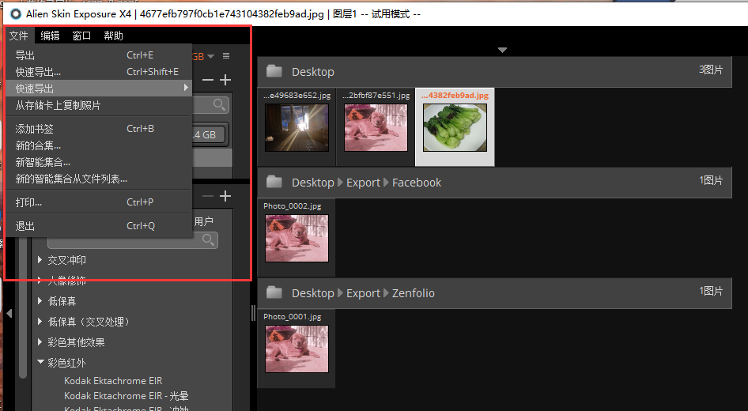Click the Export breadcrumb in the Facebook path
The image size is (748, 411).
pyautogui.click(x=363, y=183)
